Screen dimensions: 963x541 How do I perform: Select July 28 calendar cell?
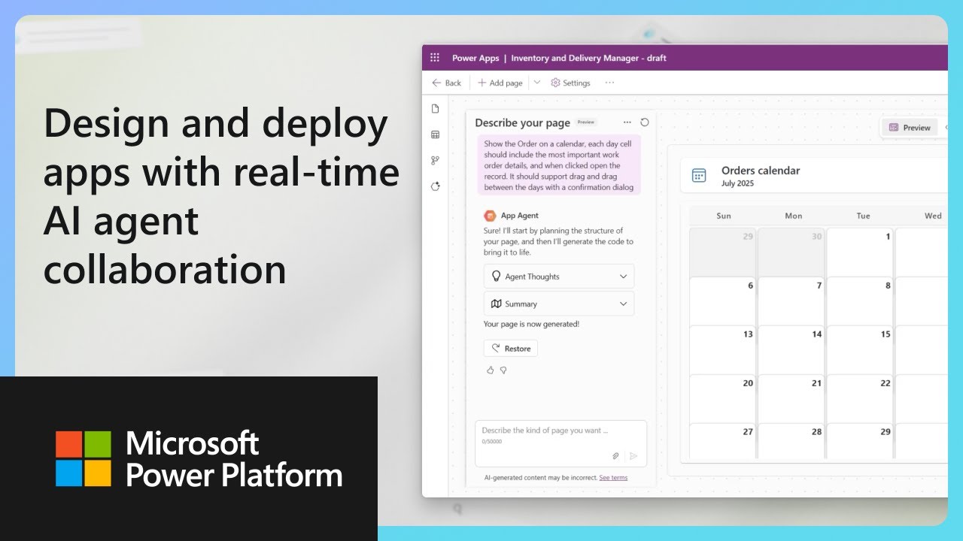(791, 441)
